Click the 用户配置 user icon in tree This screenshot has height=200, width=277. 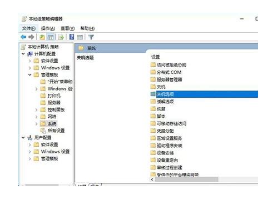(x=30, y=138)
